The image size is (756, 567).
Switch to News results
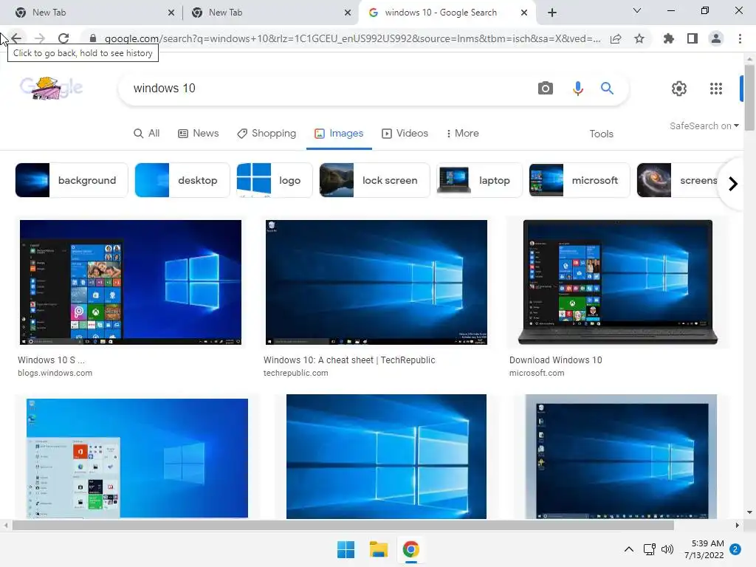click(x=198, y=133)
